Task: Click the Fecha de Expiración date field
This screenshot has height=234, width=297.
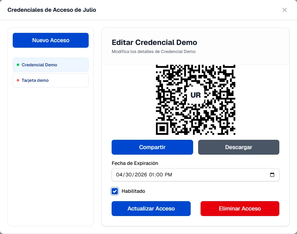Action: [196, 175]
